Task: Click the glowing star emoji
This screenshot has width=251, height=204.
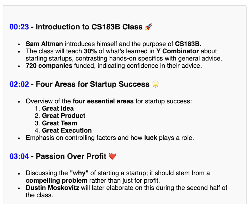Action: click(156, 84)
